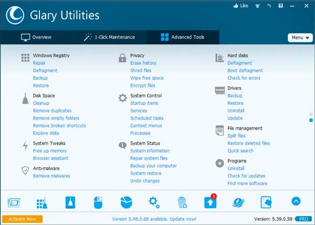Open the double-gear toolbar icon
The width and height of the screenshot is (315, 225).
[x=154, y=202]
